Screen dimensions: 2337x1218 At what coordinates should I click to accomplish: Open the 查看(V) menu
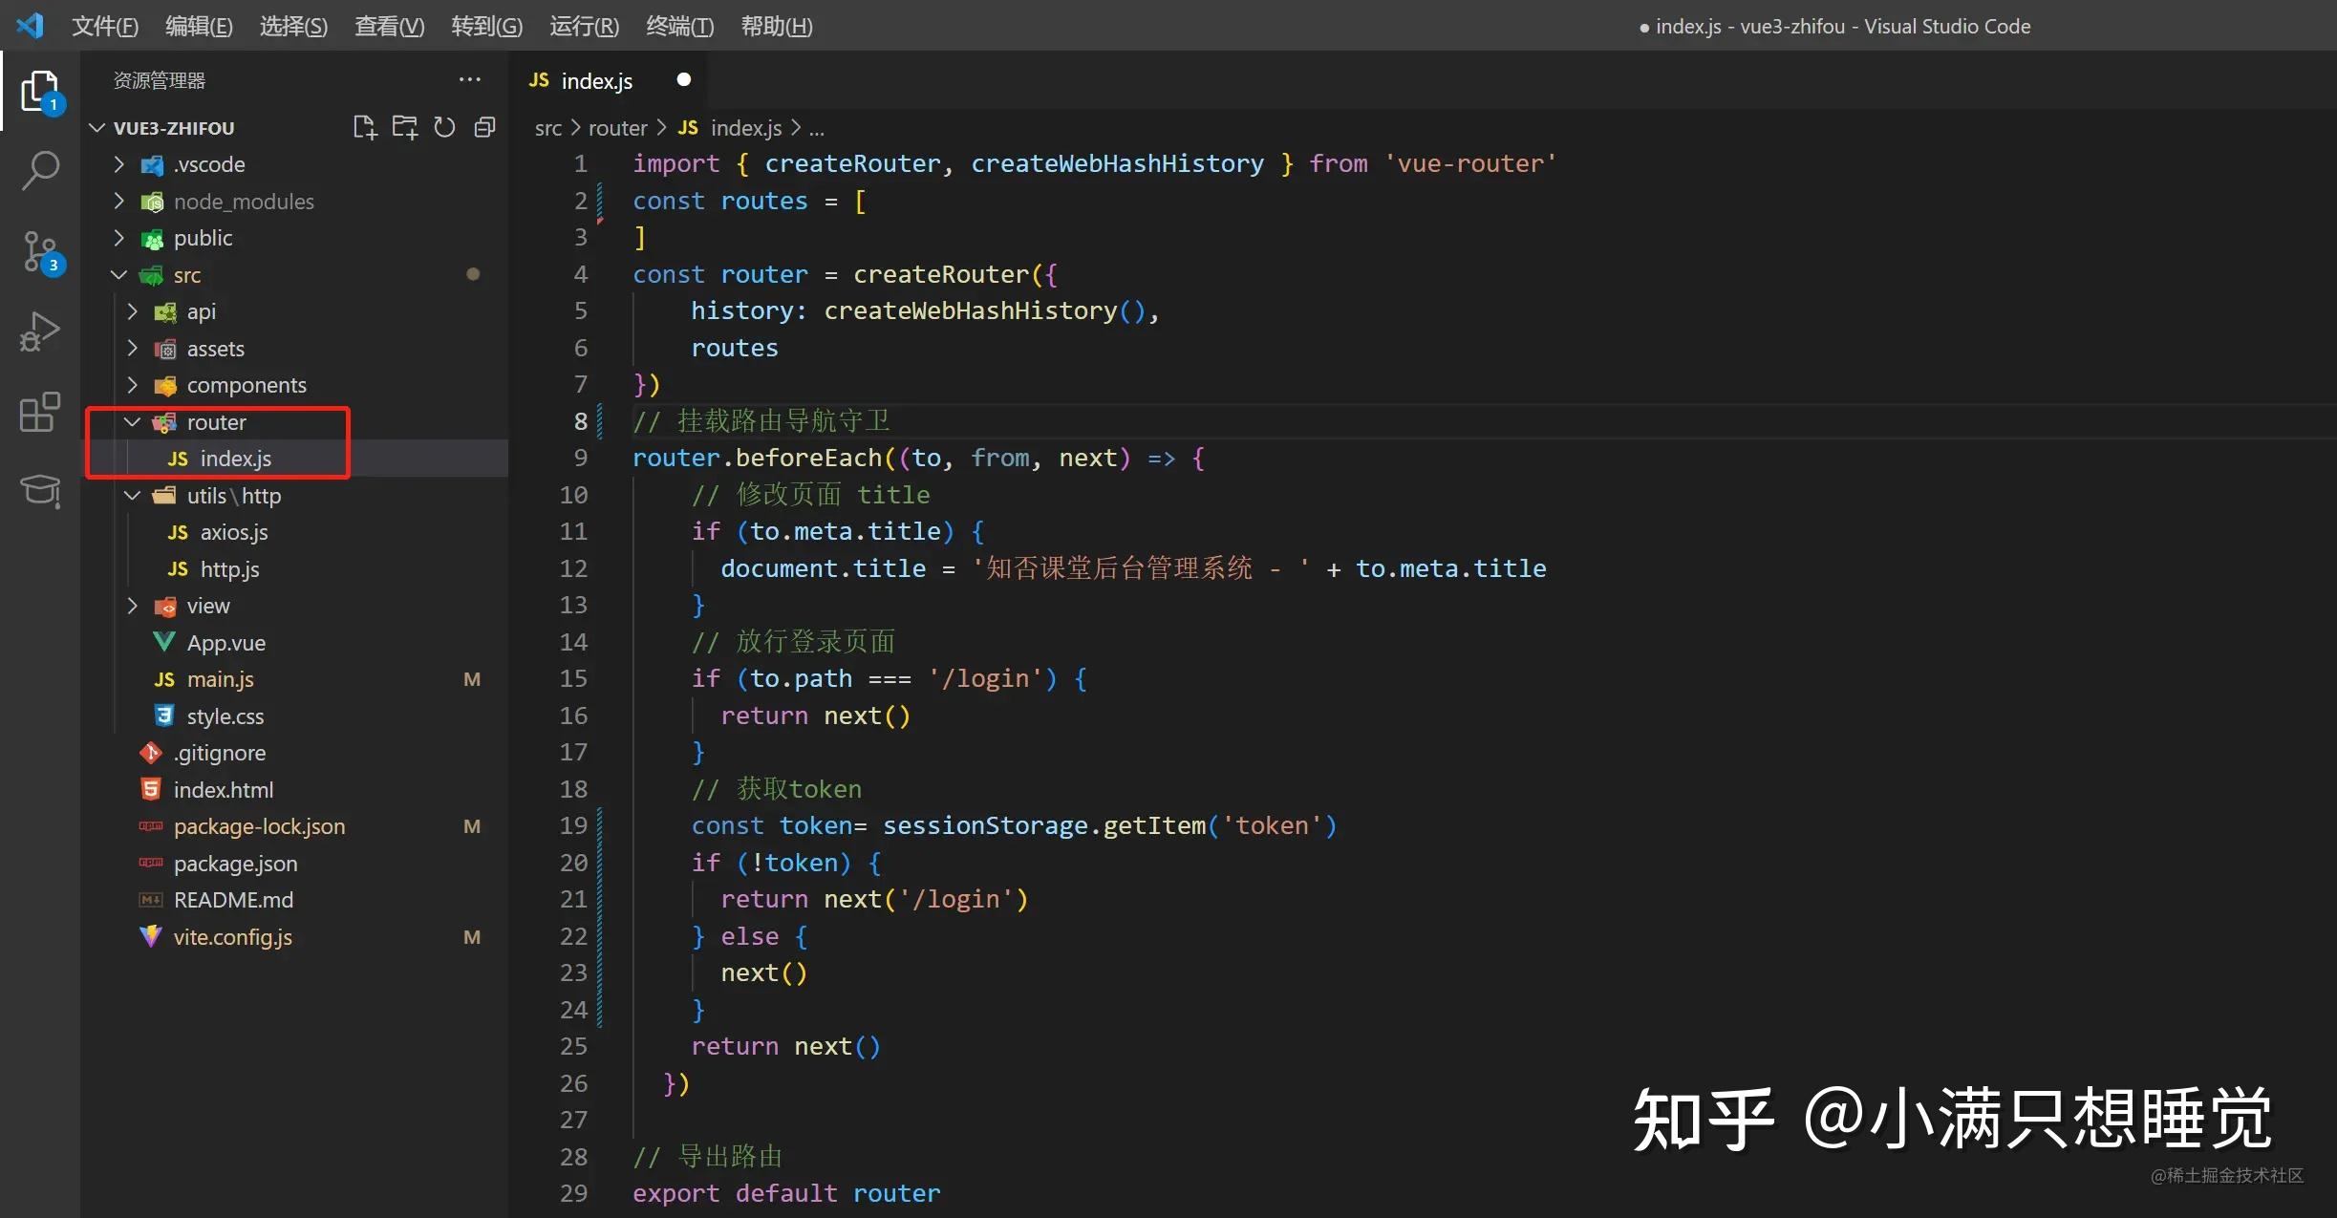389,26
